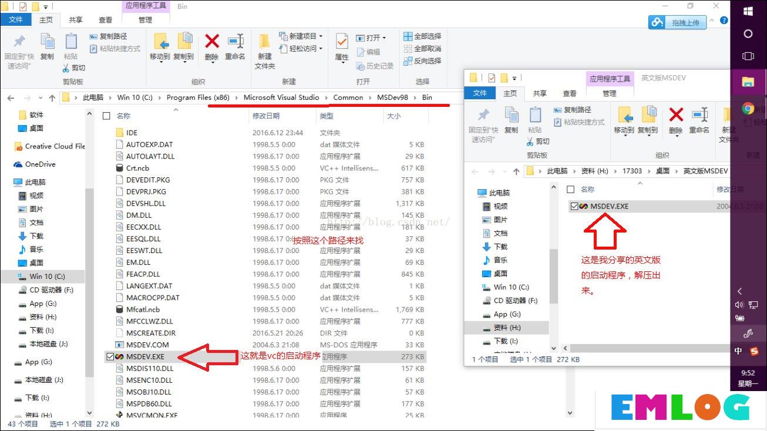
Task: Click 拖拽上传 button at top right
Action: [677, 22]
